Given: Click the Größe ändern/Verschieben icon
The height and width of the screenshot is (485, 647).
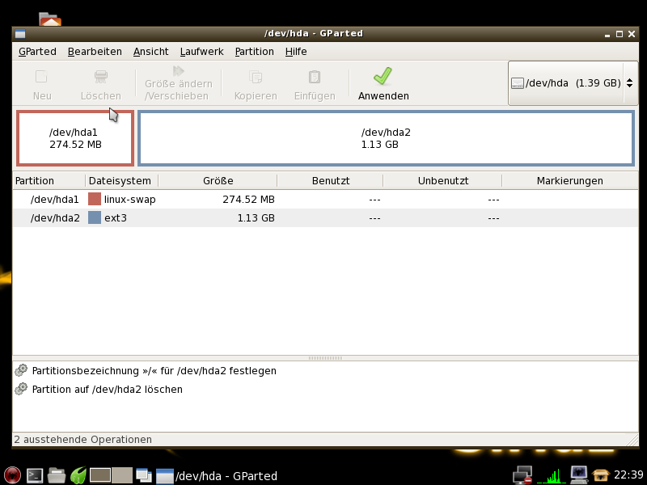Looking at the screenshot, I should point(178,71).
